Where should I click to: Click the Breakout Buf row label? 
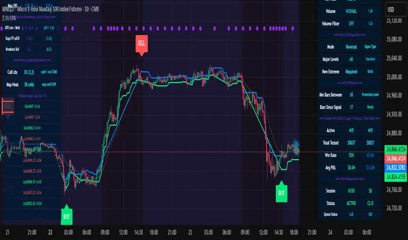pyautogui.click(x=12, y=49)
